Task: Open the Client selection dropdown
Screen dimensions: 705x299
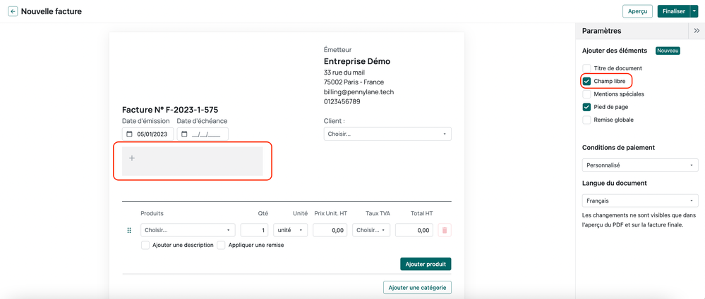Action: pos(387,134)
